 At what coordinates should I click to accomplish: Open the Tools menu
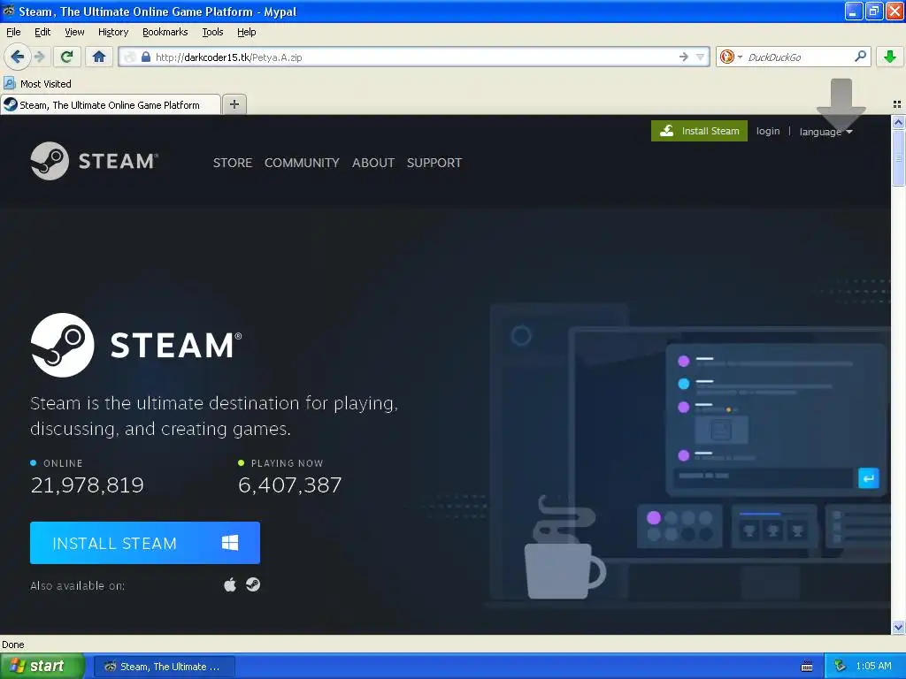tap(212, 32)
